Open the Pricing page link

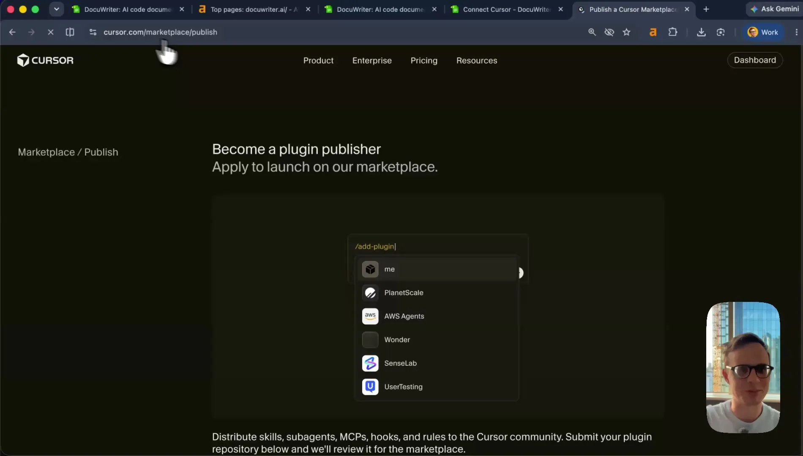point(424,60)
